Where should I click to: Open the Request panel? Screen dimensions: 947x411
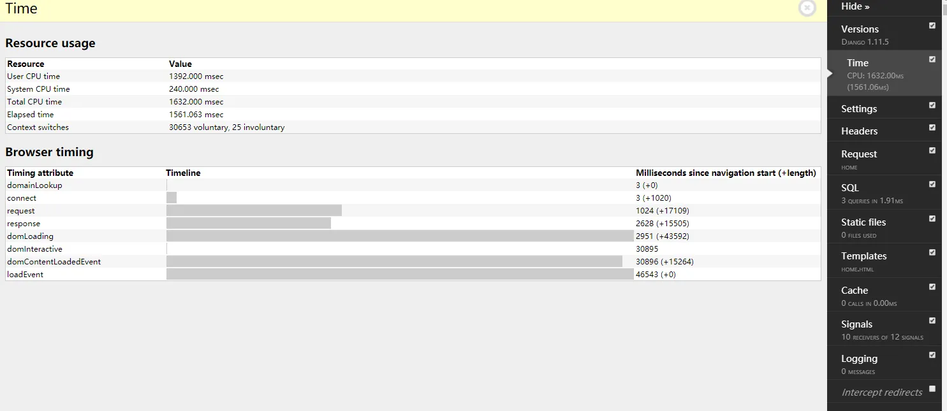tap(859, 154)
